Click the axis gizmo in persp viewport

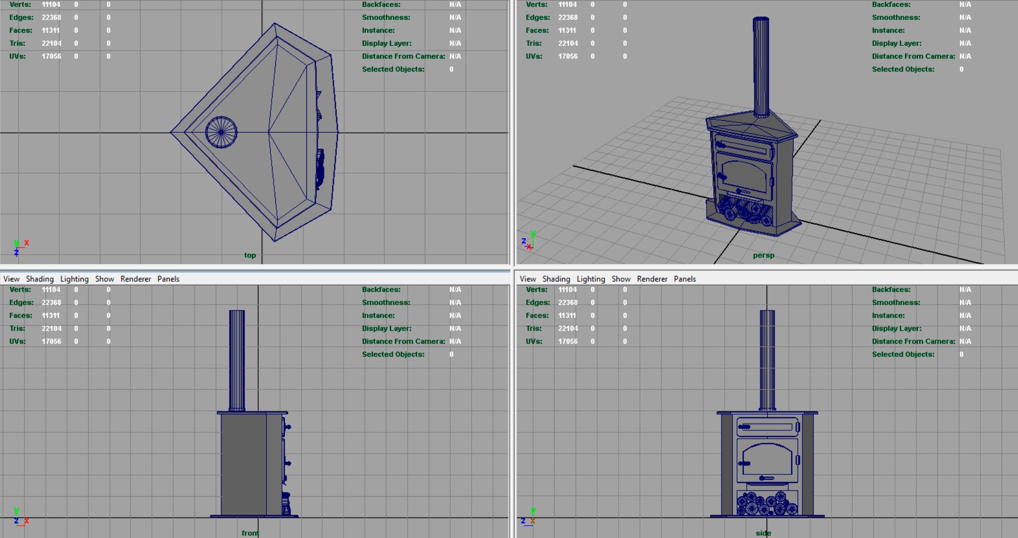point(529,241)
